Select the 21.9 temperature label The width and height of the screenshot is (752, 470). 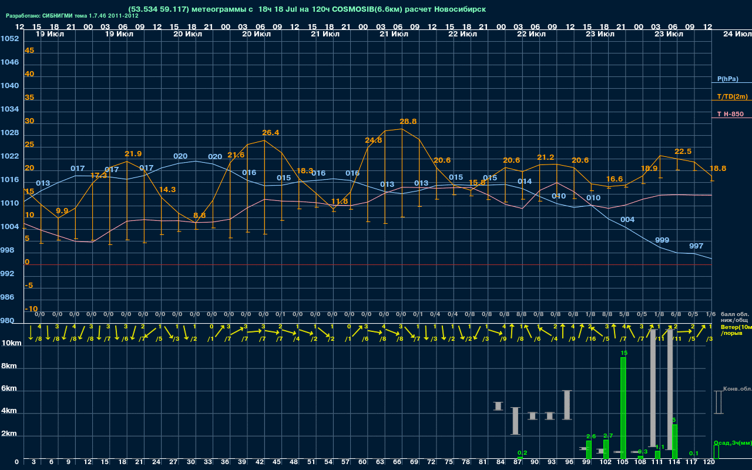click(133, 153)
